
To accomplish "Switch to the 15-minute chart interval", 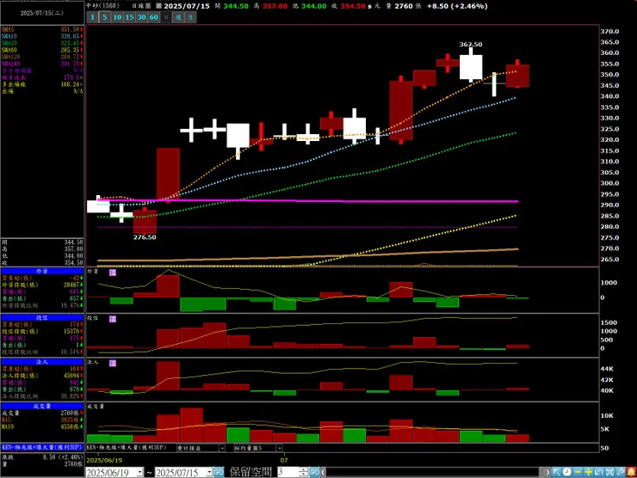I will [x=130, y=17].
